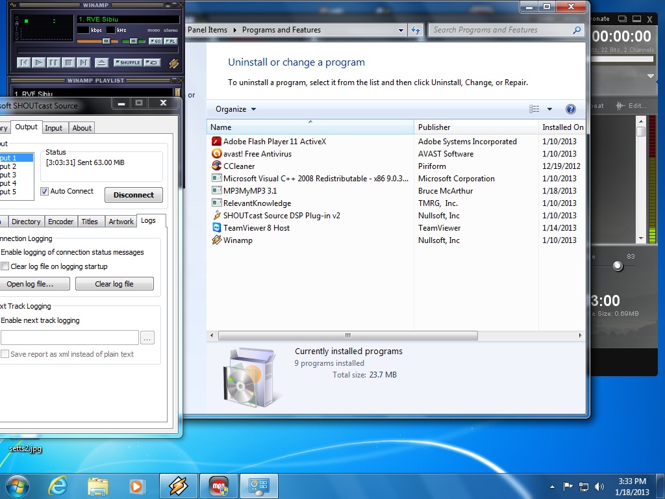665x499 pixels.
Task: Switch to the Input tab in SHOUTcast Source
Action: click(x=53, y=128)
